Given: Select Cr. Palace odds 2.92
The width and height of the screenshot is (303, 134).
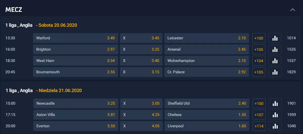Looking at the screenshot, I should tap(207, 72).
